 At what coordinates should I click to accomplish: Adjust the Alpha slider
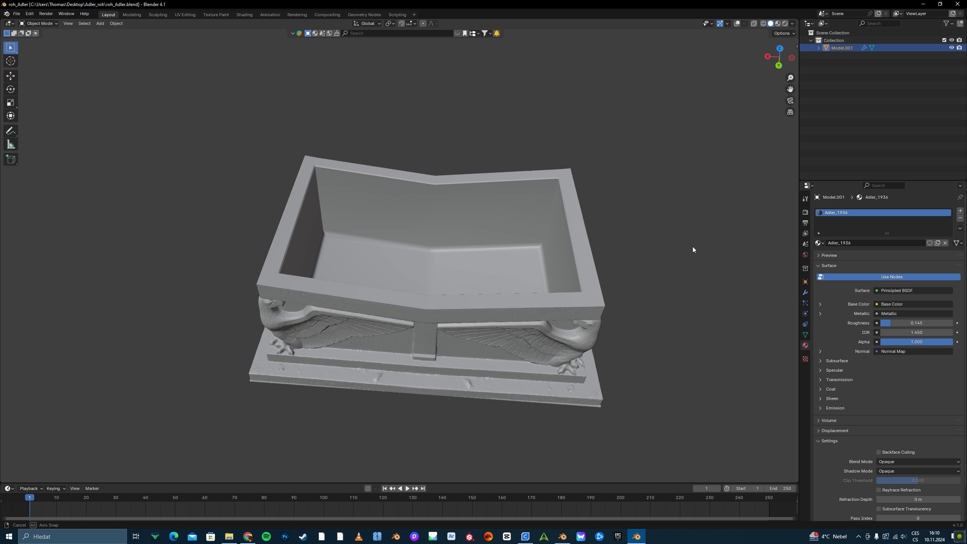[916, 342]
